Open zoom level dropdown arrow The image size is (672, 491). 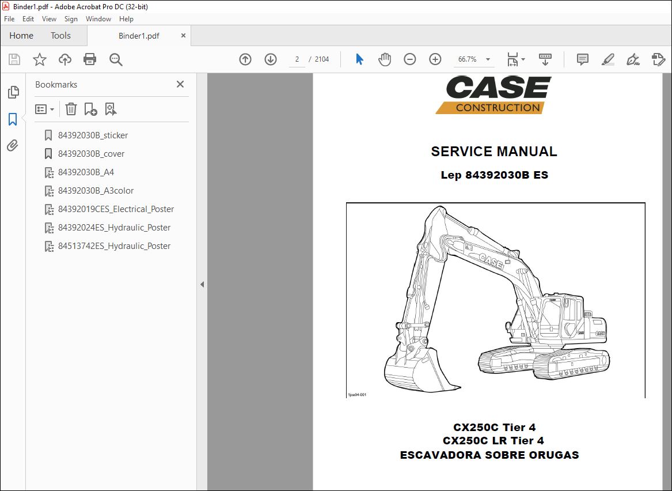pyautogui.click(x=488, y=59)
